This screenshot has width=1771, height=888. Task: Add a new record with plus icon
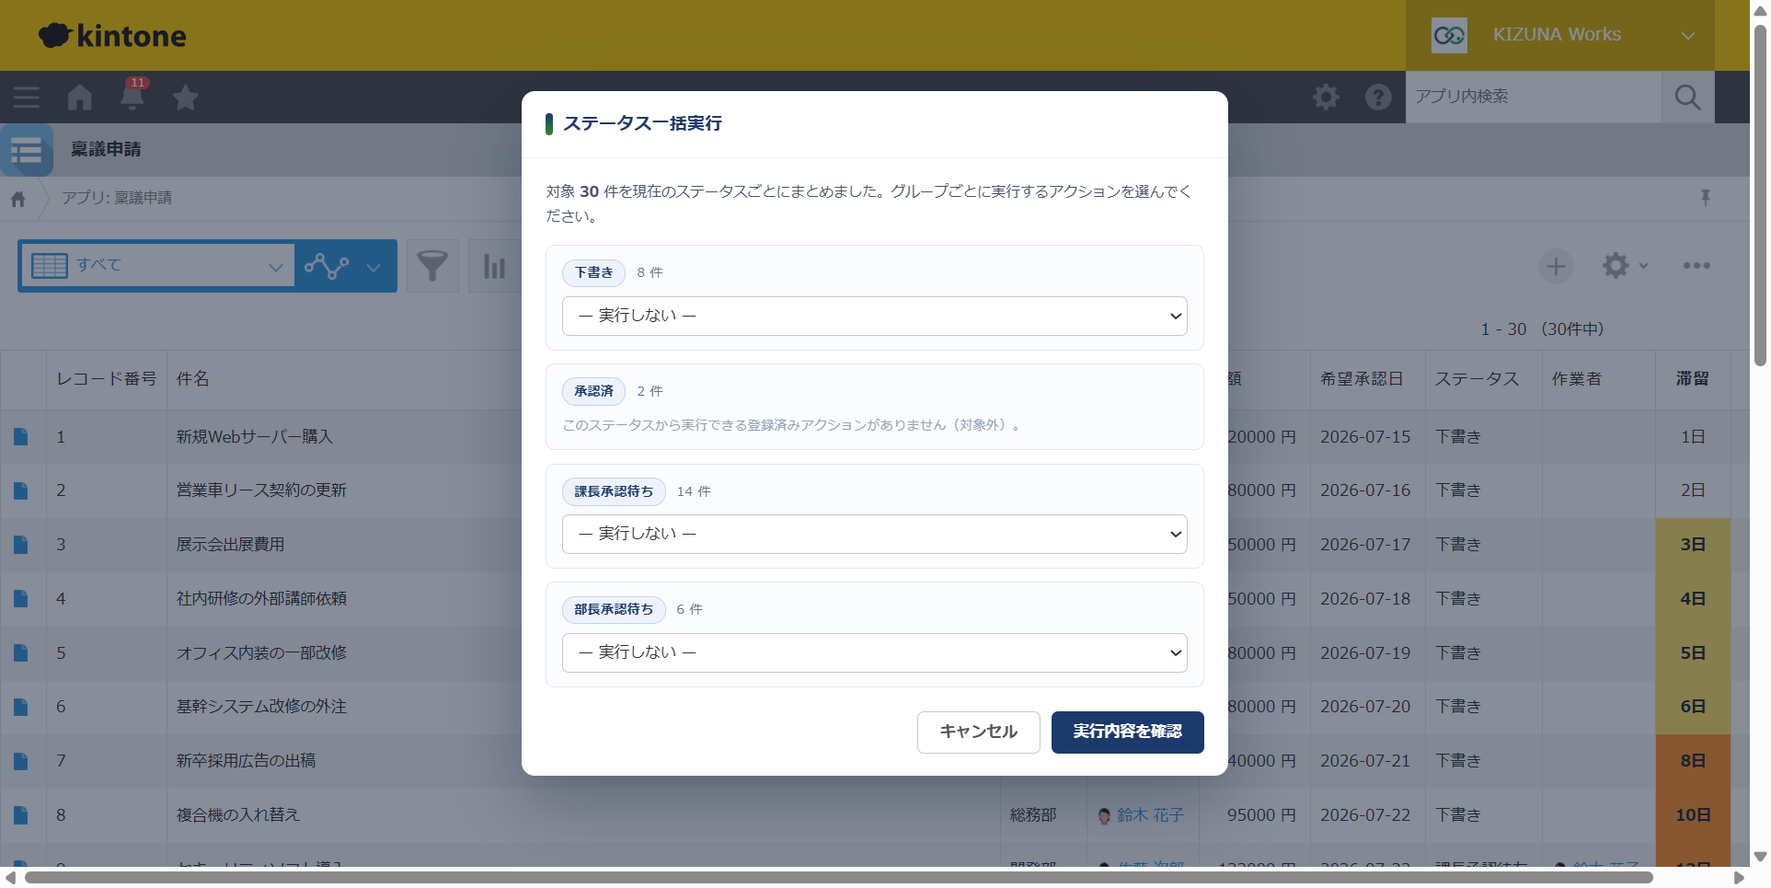coord(1556,266)
